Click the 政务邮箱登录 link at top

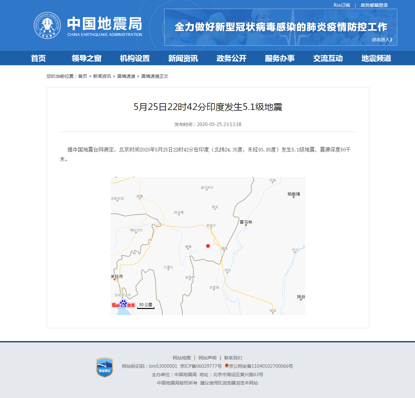pyautogui.click(x=374, y=5)
